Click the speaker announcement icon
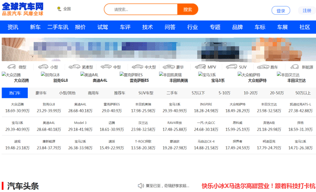Viewport: 316px width, 192px height. pos(141,186)
